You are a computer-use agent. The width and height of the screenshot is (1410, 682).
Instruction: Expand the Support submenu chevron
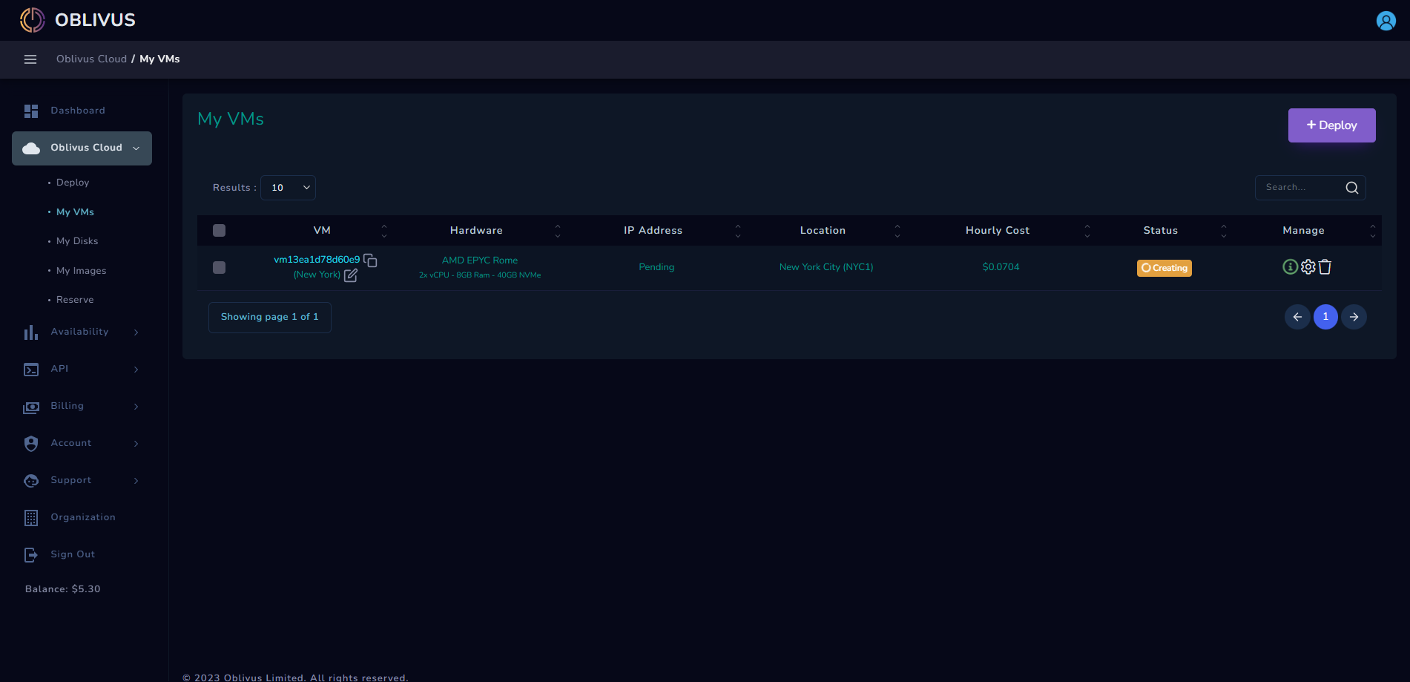click(x=136, y=481)
